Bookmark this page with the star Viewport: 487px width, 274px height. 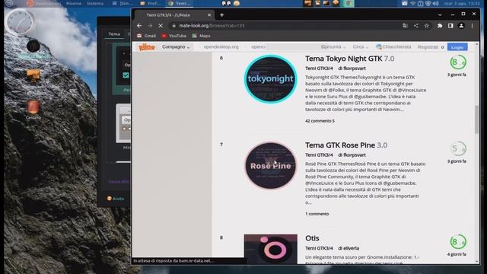[427, 26]
